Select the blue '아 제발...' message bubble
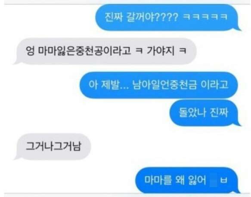This screenshot has width=251, height=197. 158,85
